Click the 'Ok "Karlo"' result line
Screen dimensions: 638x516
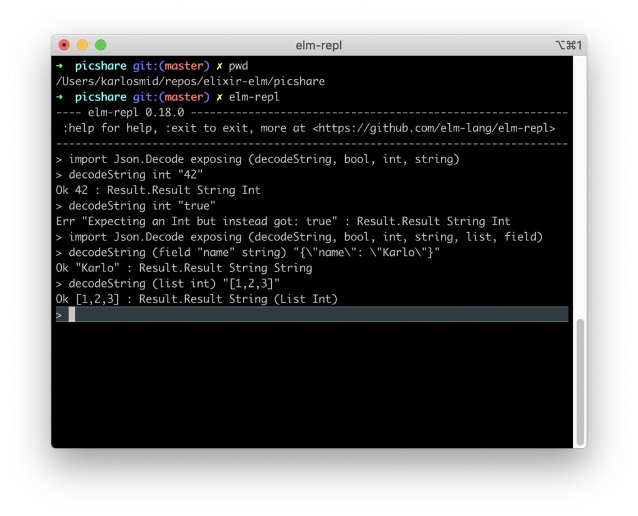click(x=184, y=268)
